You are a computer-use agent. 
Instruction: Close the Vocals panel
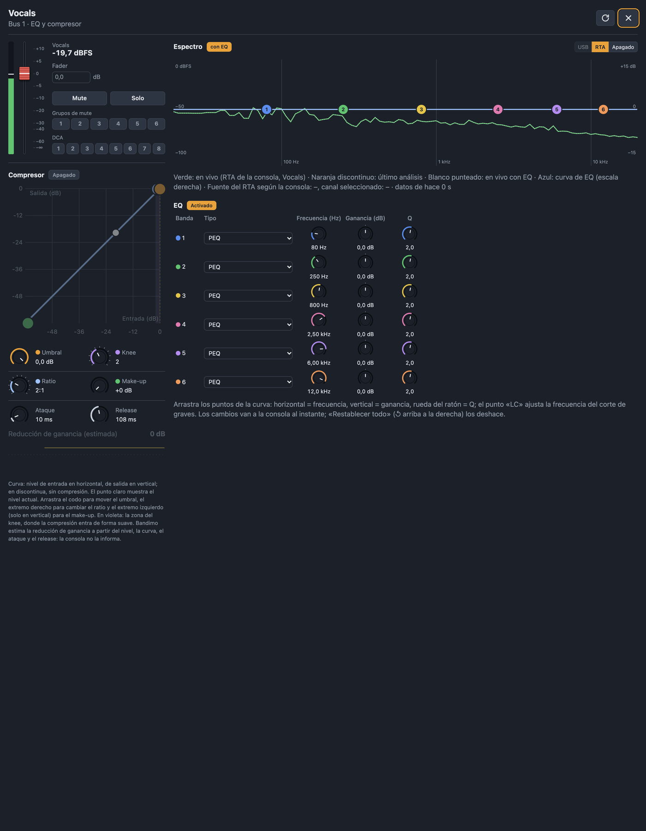click(x=628, y=18)
